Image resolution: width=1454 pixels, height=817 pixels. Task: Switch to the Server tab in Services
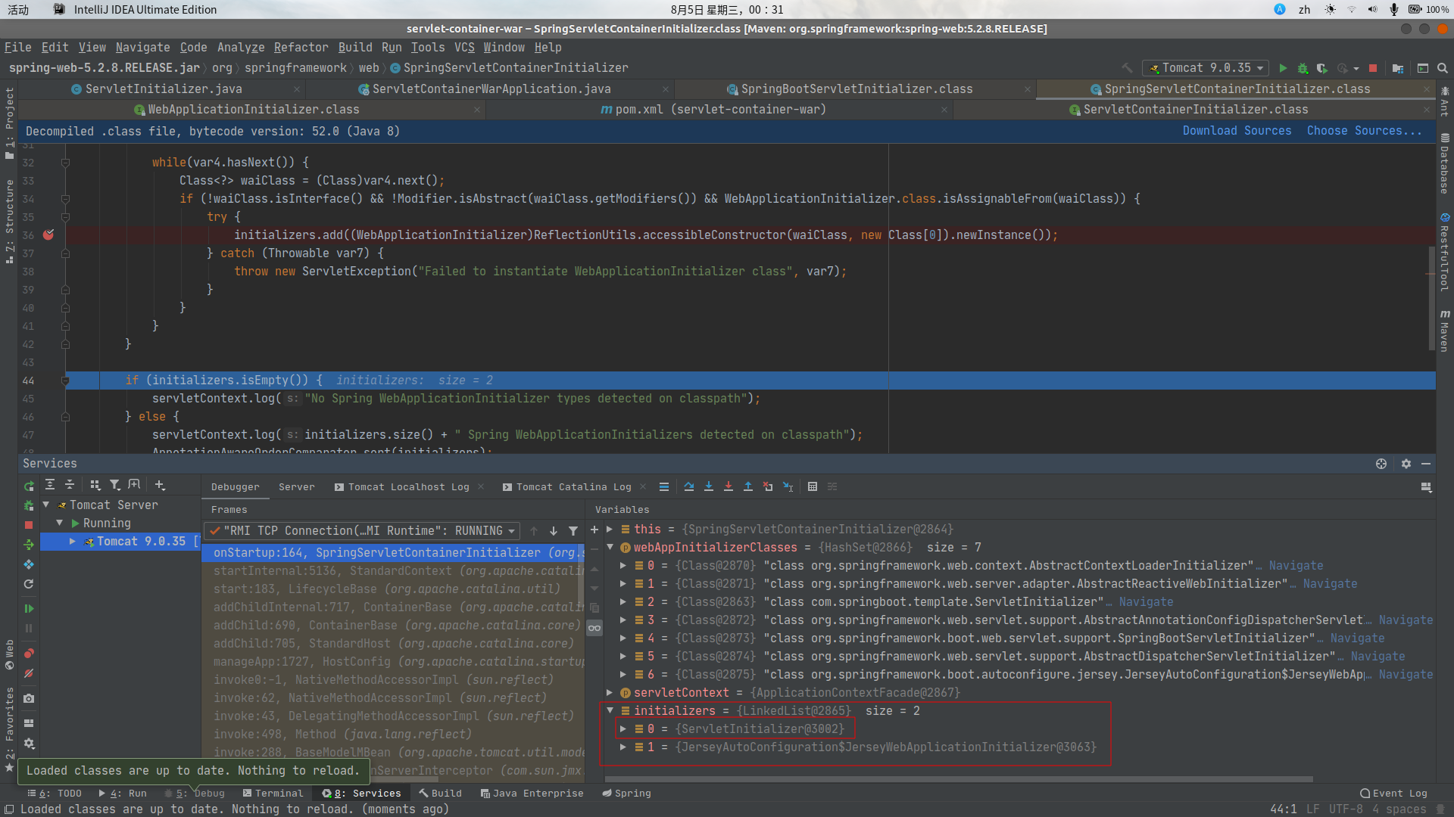[296, 487]
